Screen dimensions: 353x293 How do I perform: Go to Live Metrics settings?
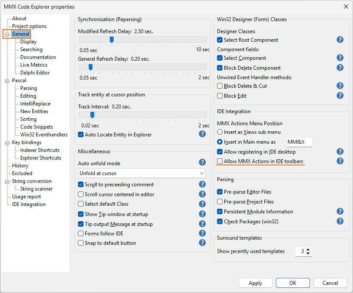34,65
